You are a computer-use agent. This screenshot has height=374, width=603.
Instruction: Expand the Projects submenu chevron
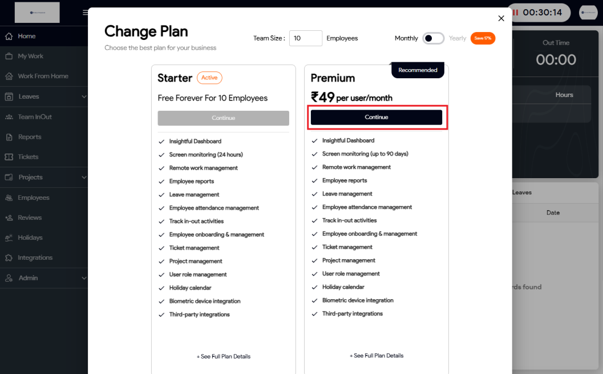pyautogui.click(x=84, y=178)
